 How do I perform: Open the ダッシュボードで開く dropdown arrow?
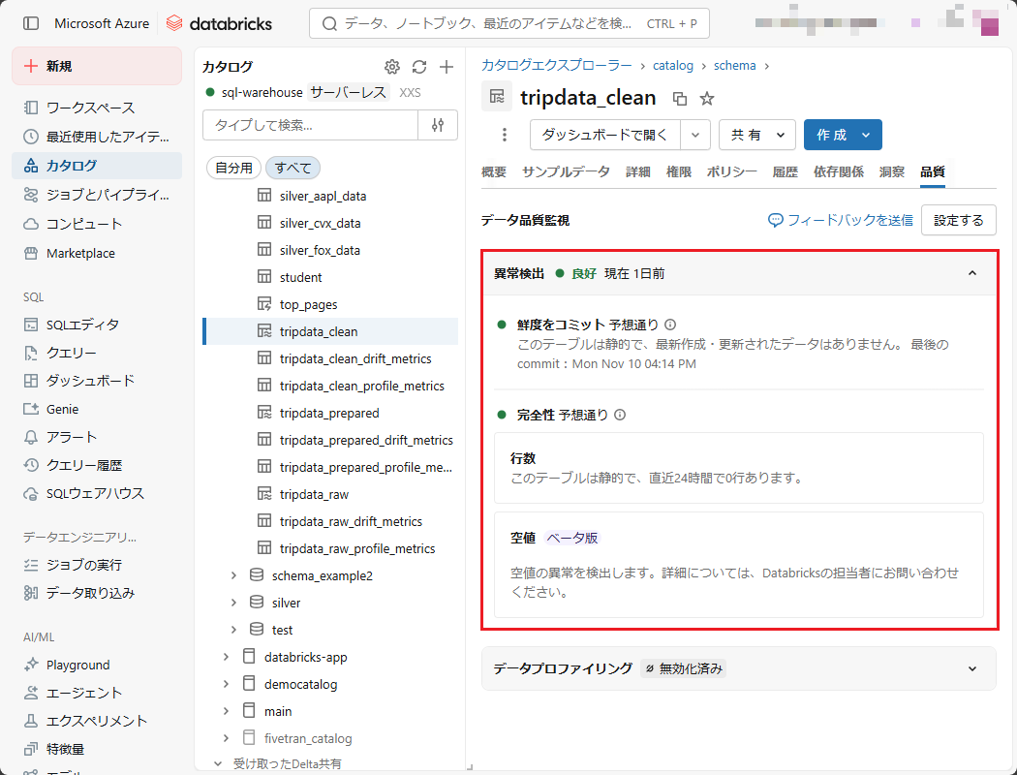click(695, 135)
